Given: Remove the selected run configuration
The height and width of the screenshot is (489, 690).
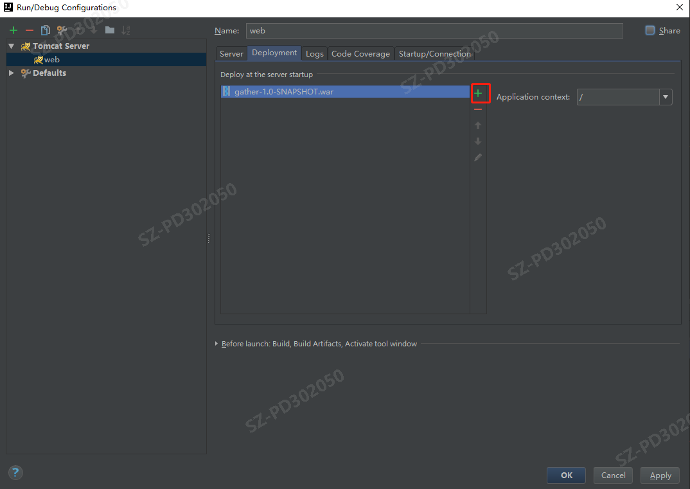Looking at the screenshot, I should tap(30, 30).
